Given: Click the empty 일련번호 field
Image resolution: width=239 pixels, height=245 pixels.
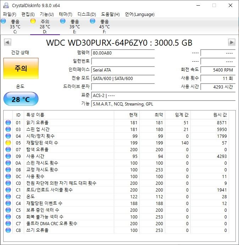Looking at the screenshot, I should point(123,61).
